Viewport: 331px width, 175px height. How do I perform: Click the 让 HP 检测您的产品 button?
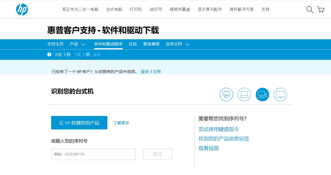[x=79, y=123]
